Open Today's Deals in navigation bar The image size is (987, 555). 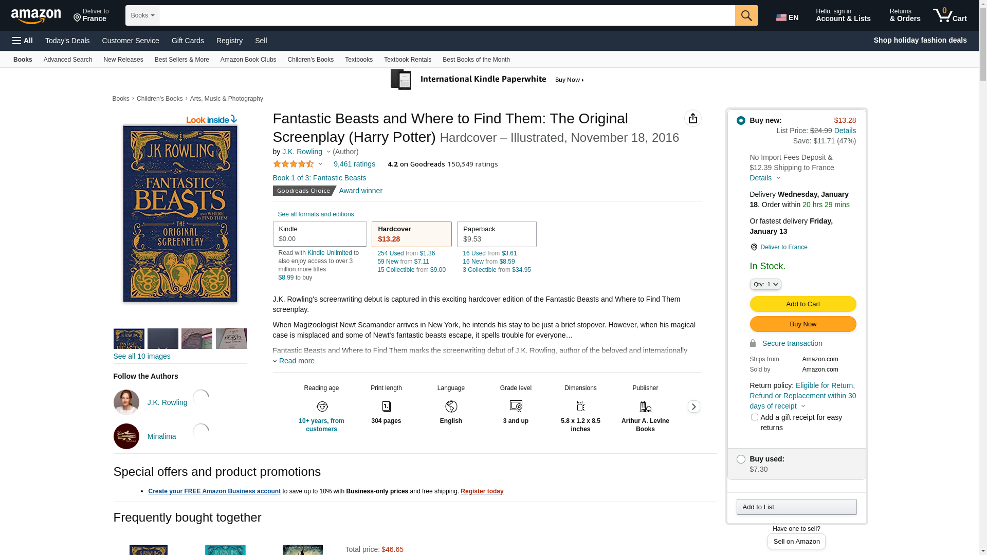click(x=67, y=41)
